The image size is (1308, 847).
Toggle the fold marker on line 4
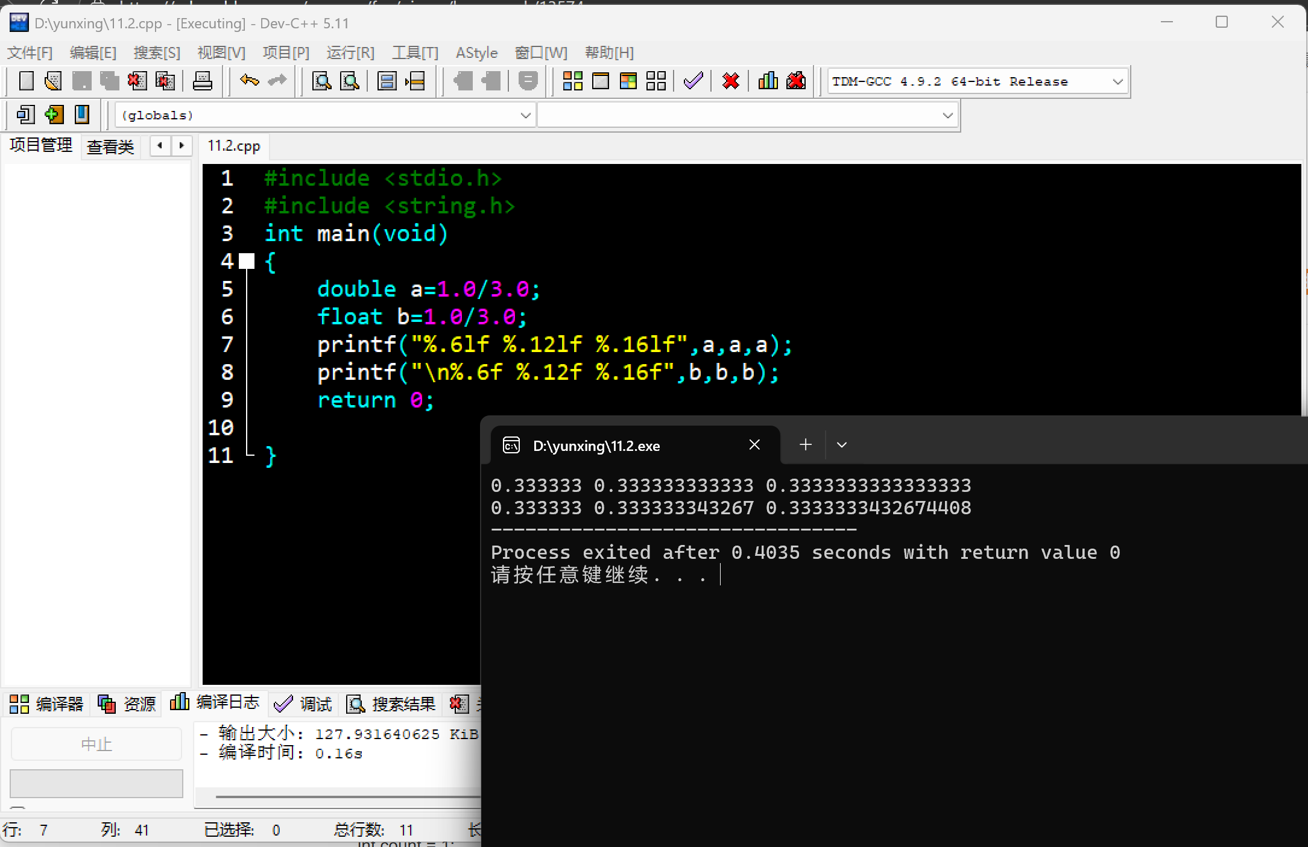(247, 261)
